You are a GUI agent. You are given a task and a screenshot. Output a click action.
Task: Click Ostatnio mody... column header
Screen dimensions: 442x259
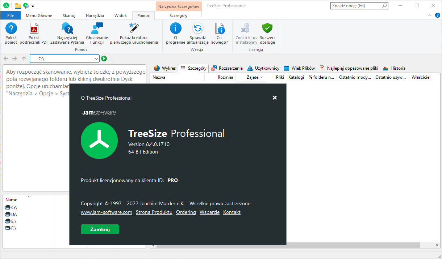355,77
